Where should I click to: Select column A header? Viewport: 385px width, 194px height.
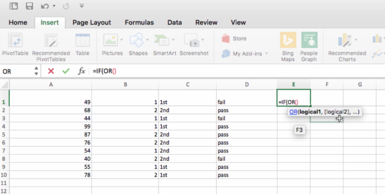(x=51, y=85)
